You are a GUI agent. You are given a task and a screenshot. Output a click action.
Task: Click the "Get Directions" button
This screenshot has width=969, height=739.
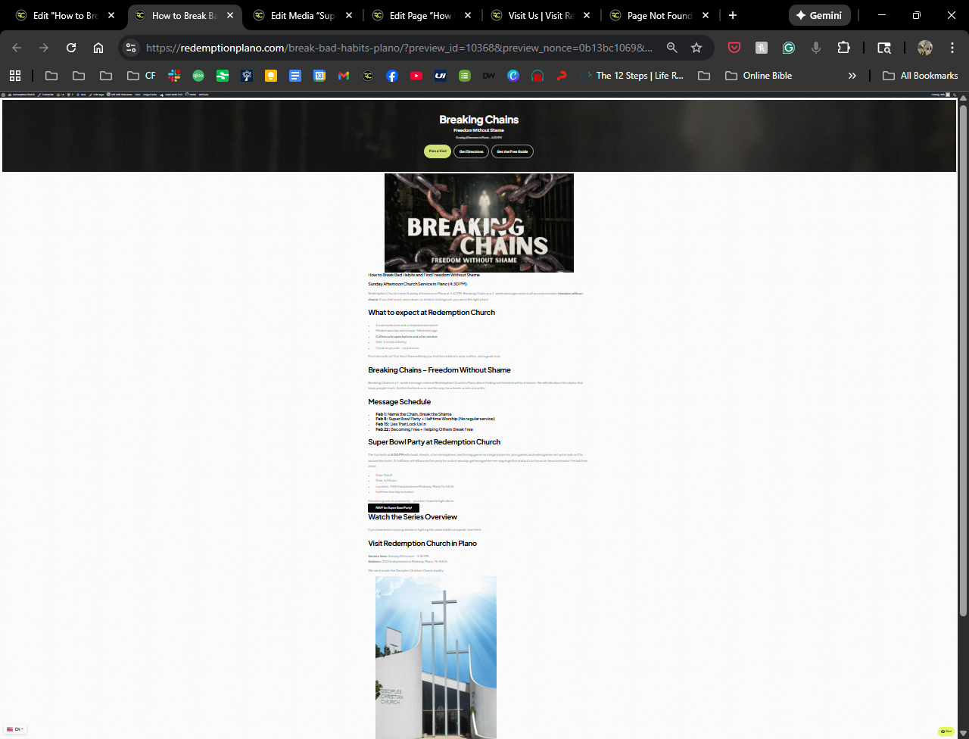tap(471, 151)
